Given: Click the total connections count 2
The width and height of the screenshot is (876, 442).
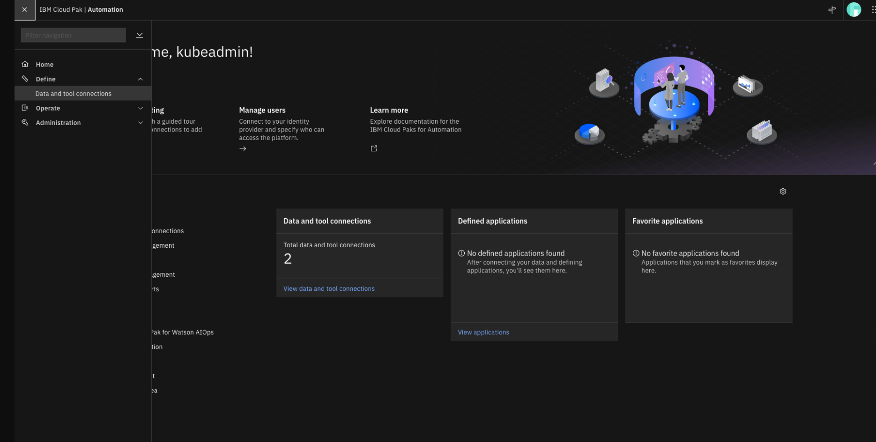Looking at the screenshot, I should [288, 258].
